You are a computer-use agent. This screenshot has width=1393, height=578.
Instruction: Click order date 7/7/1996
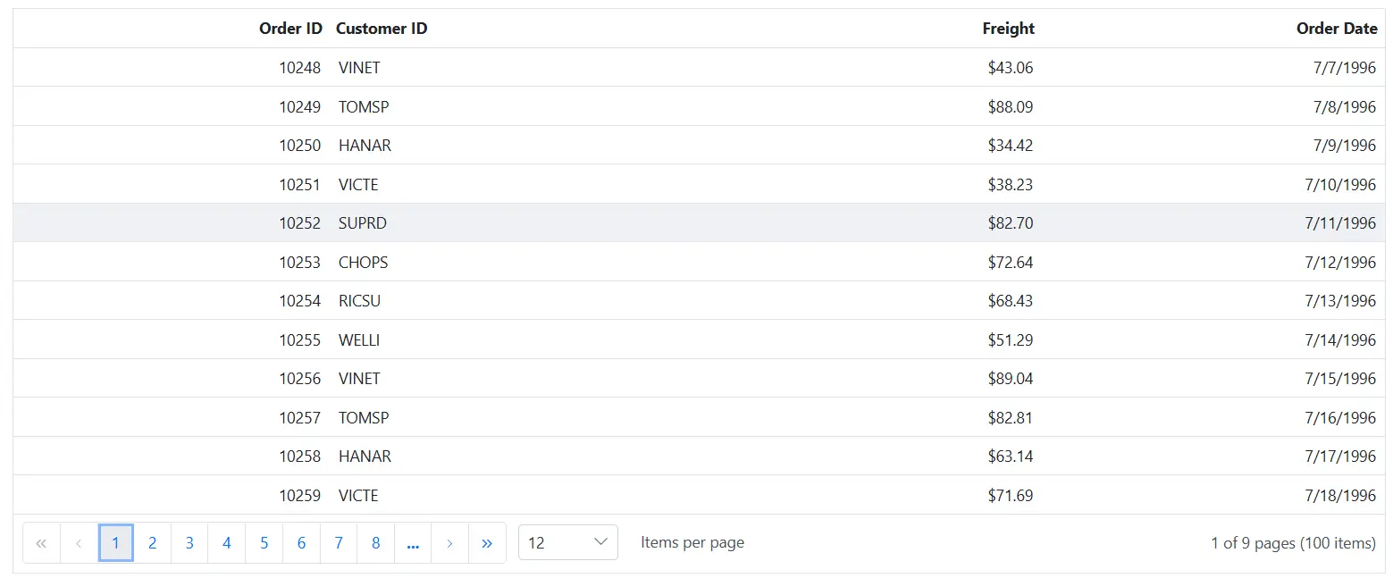coord(1345,68)
